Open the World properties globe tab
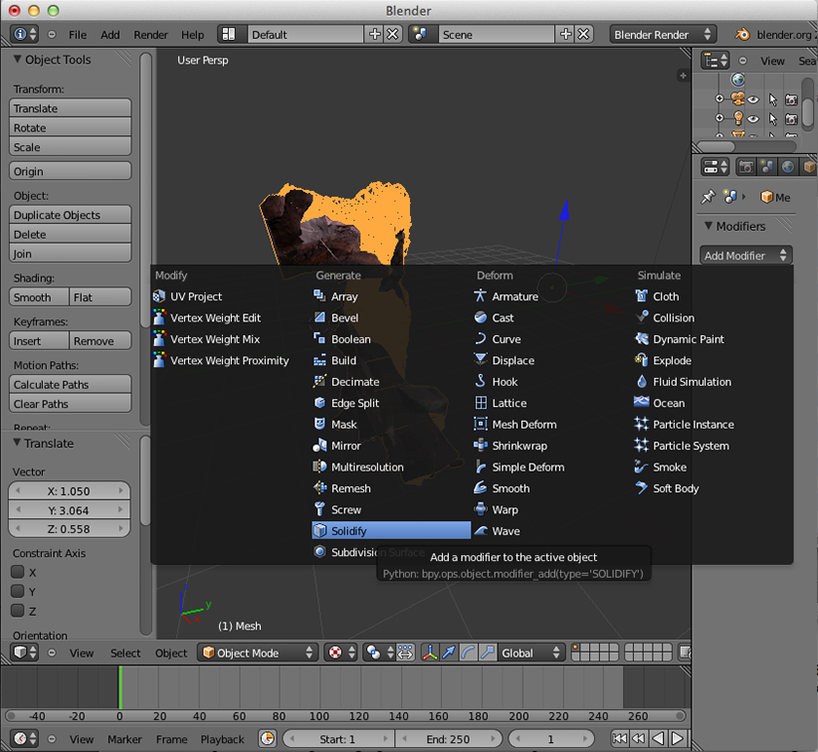 (789, 167)
